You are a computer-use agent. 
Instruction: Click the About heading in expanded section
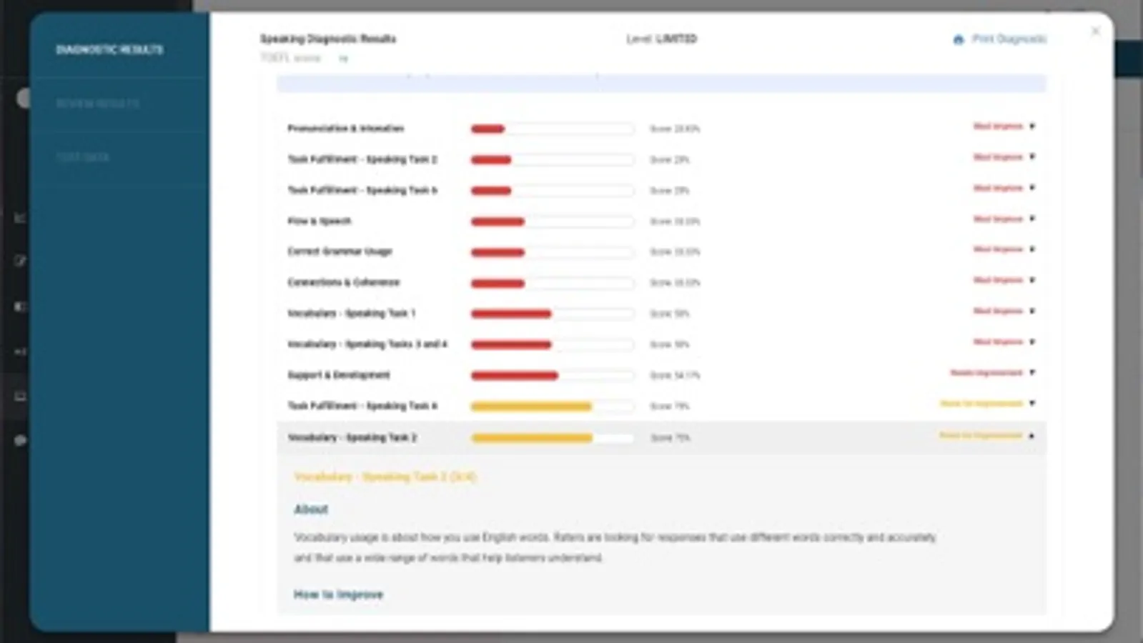(x=311, y=509)
